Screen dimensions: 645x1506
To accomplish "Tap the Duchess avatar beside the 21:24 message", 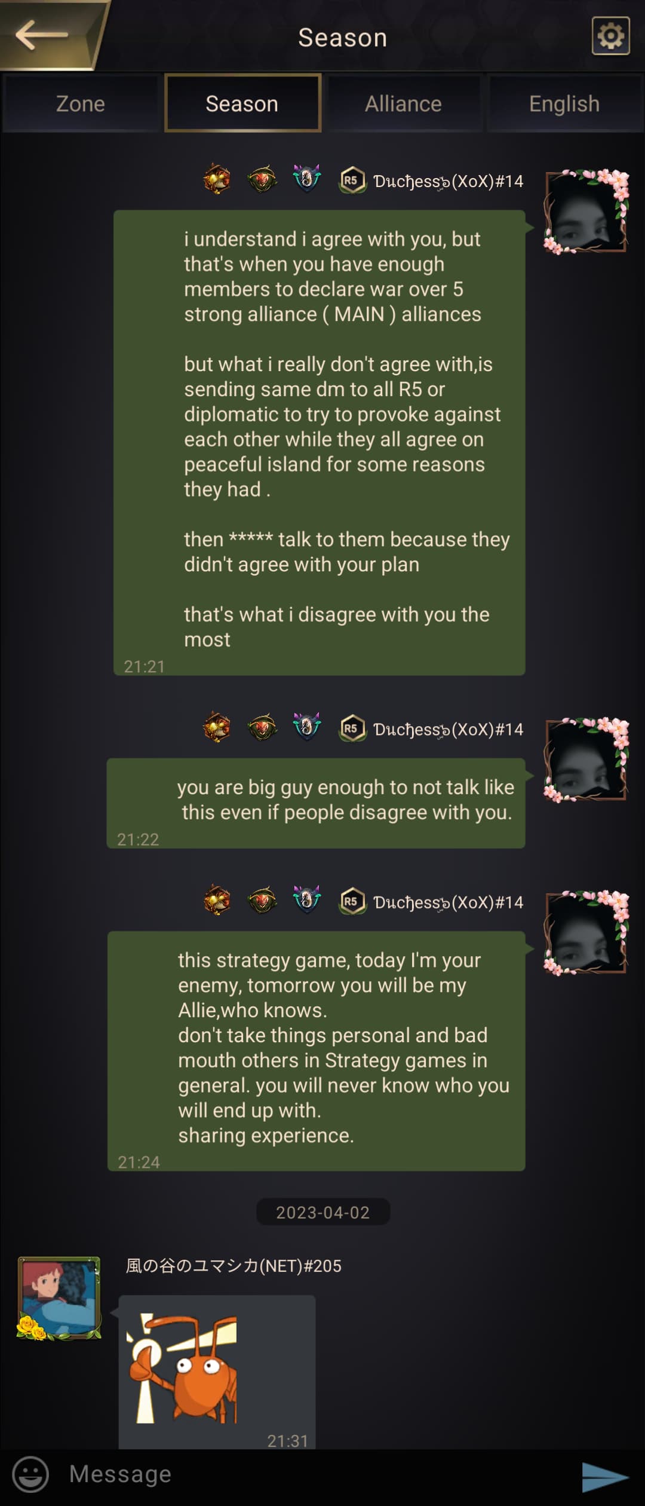I will click(x=586, y=932).
